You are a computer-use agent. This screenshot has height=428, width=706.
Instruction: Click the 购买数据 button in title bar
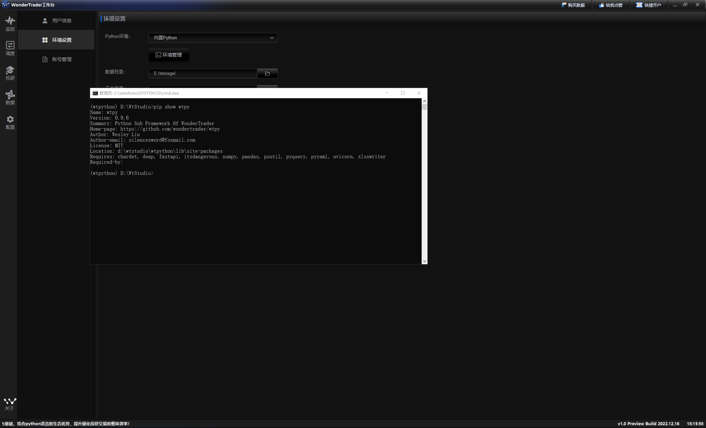(x=573, y=5)
